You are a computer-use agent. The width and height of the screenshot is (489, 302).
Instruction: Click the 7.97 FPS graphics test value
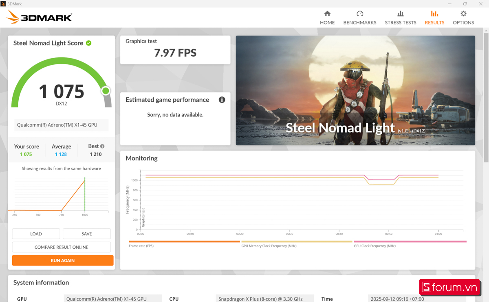coord(175,53)
